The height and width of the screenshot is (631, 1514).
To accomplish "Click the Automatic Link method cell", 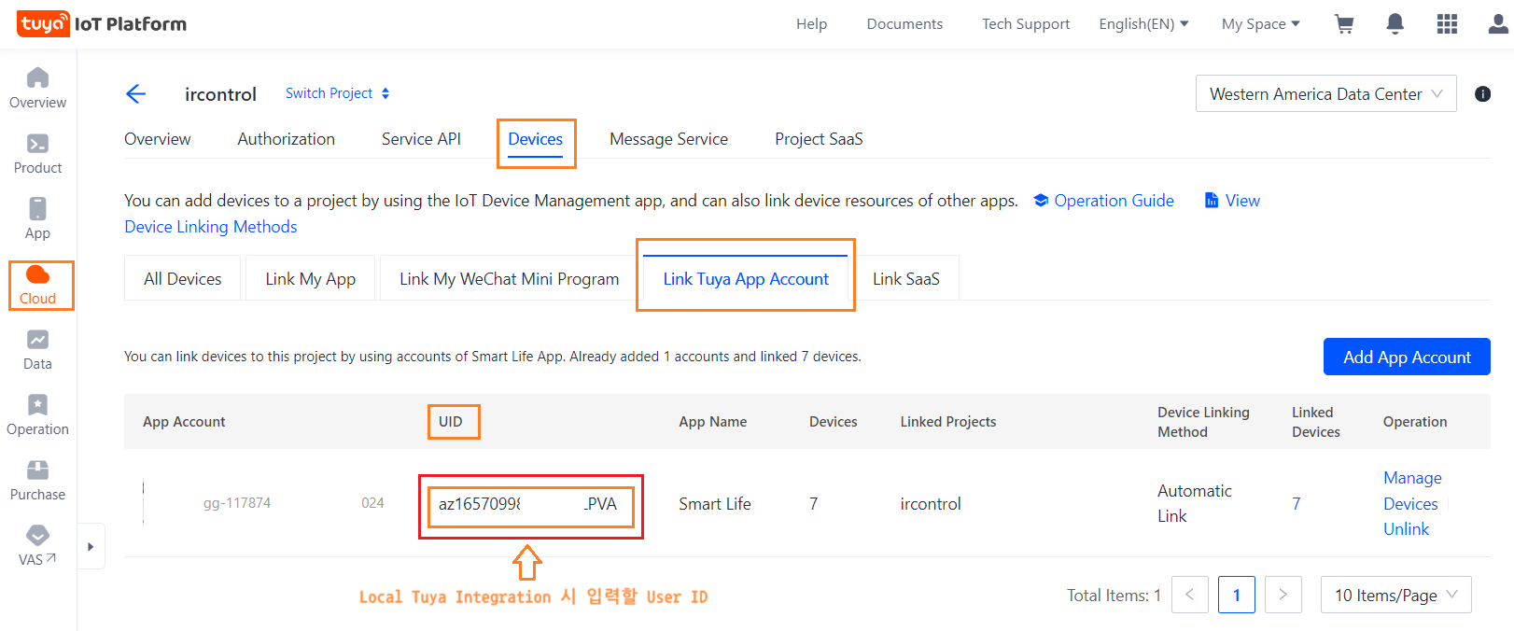I will click(1195, 503).
